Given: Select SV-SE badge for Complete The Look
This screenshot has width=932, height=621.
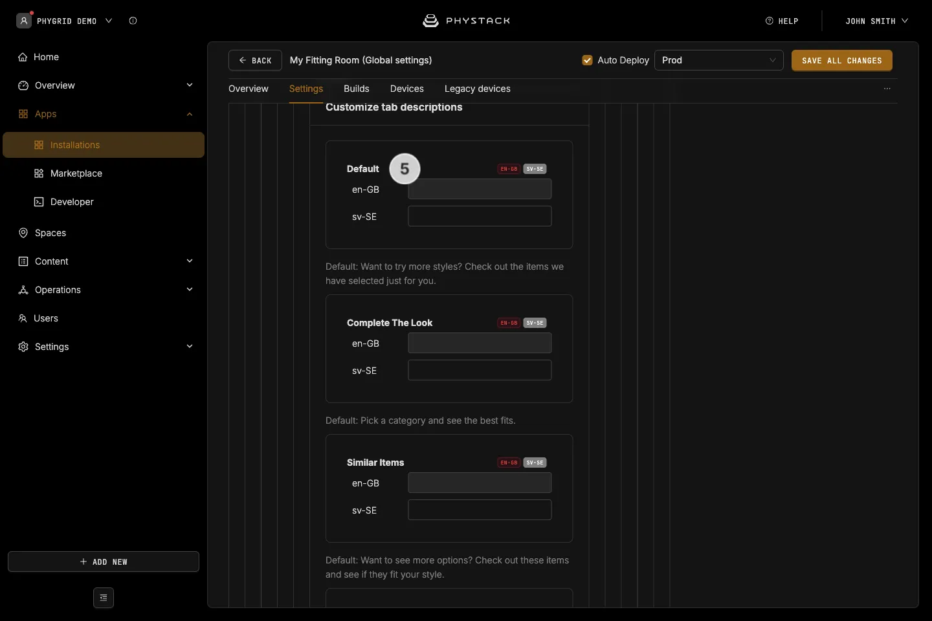Looking at the screenshot, I should 535,323.
